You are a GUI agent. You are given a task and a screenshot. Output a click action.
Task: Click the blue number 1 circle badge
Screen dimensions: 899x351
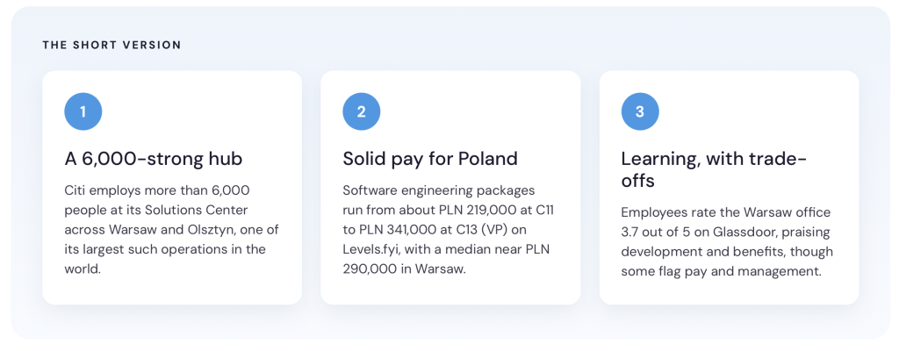click(x=83, y=111)
